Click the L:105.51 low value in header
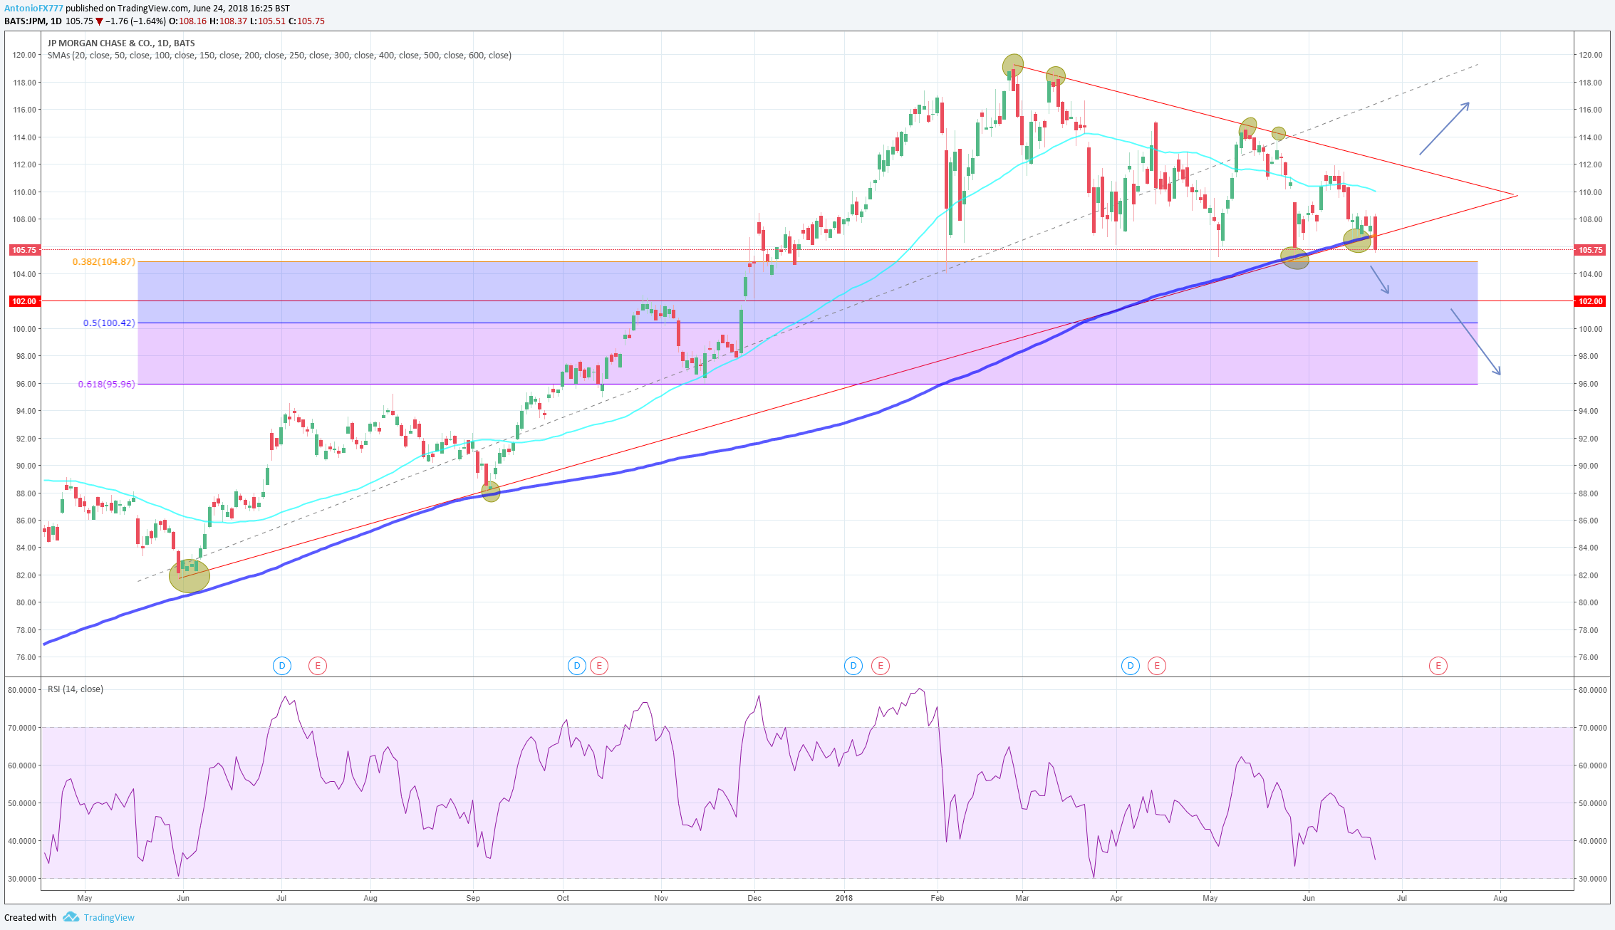The height and width of the screenshot is (930, 1615). click(x=268, y=21)
